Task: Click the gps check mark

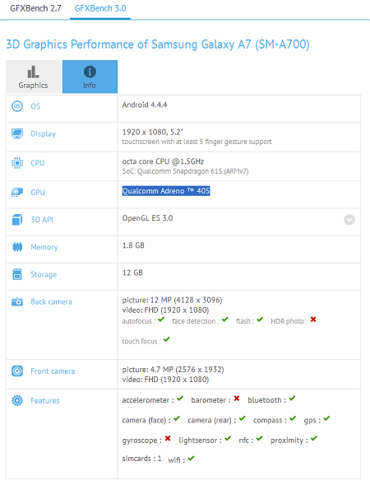Action: point(326,418)
